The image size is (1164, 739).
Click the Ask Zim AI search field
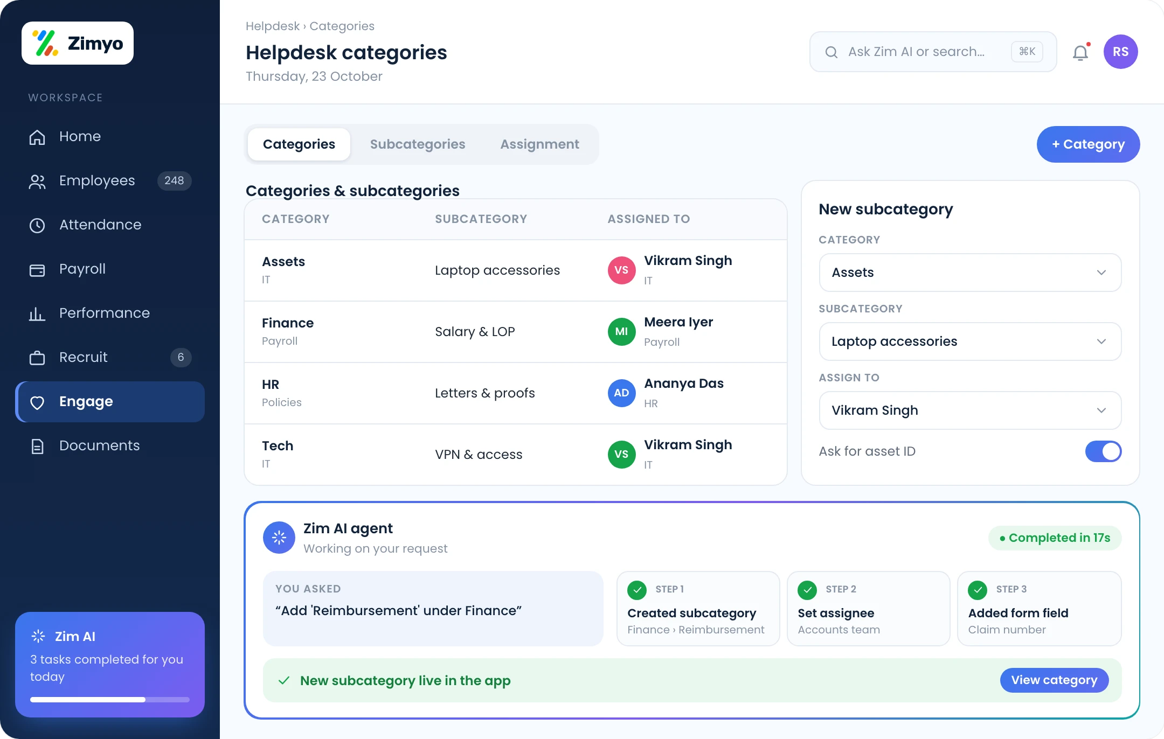coord(933,52)
